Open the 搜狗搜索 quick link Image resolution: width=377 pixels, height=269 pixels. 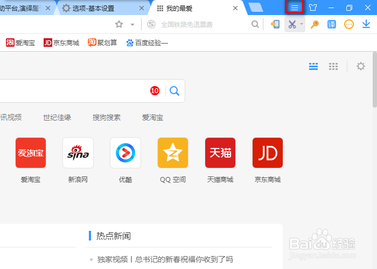[107, 117]
